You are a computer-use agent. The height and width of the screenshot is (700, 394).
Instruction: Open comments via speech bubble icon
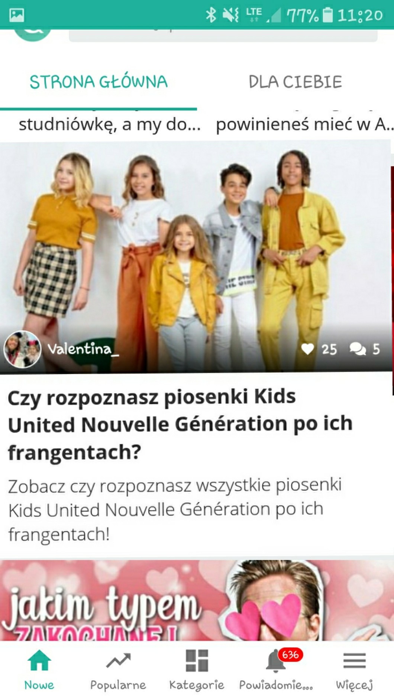point(358,349)
